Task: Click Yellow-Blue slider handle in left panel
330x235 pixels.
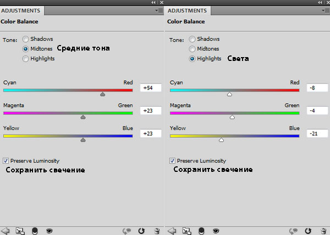Action: pos(83,140)
